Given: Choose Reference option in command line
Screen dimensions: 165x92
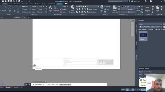Looking at the screenshot, I should [x=67, y=85].
